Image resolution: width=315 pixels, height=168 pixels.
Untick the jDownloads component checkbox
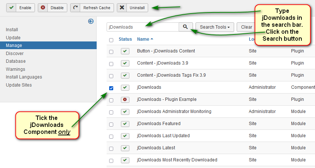click(x=111, y=88)
